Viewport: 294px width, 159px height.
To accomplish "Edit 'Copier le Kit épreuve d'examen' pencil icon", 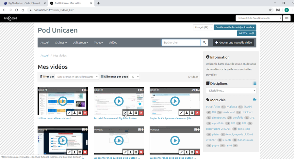I will (181, 113).
